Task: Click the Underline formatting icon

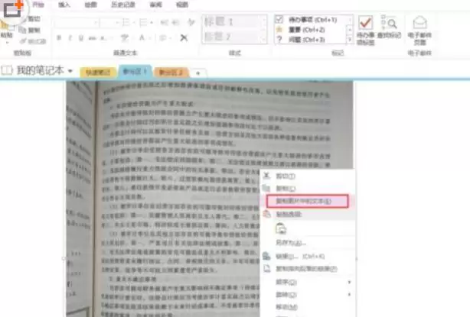Action: (x=81, y=38)
